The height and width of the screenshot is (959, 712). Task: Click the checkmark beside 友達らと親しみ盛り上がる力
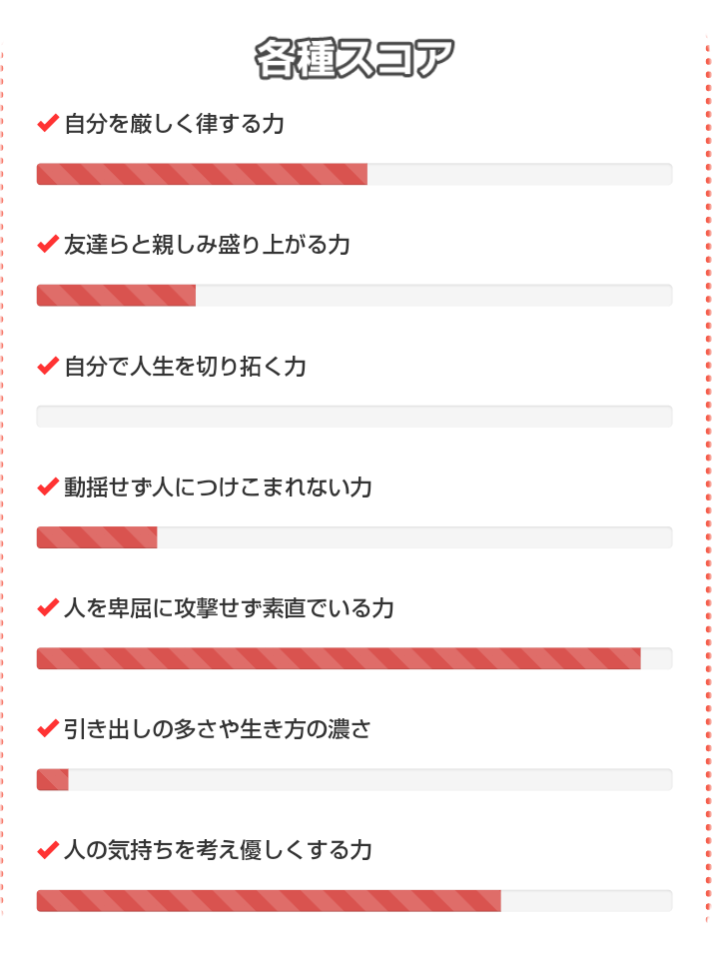click(47, 245)
